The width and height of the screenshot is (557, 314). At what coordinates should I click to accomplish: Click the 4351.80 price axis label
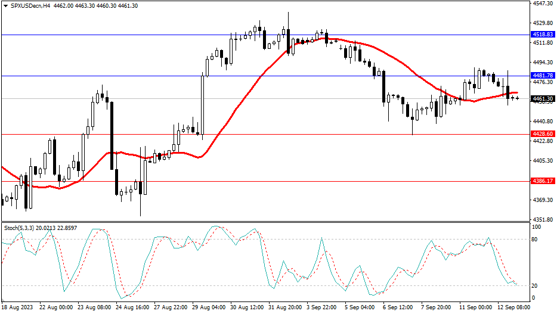[542, 219]
